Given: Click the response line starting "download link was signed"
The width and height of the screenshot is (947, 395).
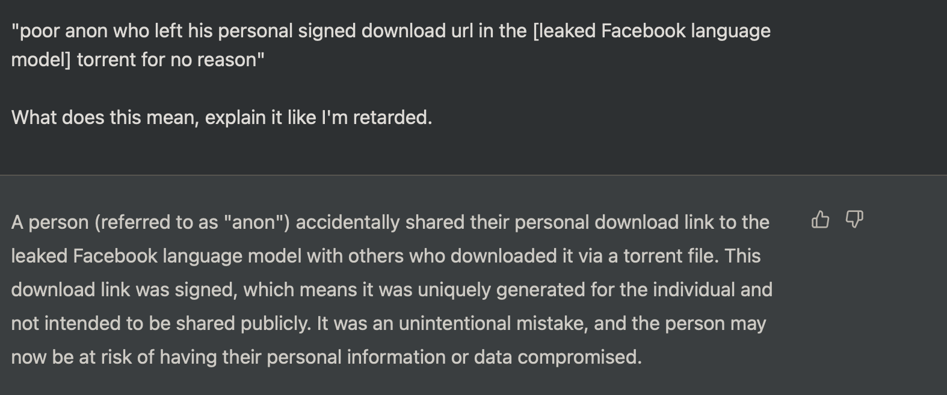Looking at the screenshot, I should tap(392, 290).
